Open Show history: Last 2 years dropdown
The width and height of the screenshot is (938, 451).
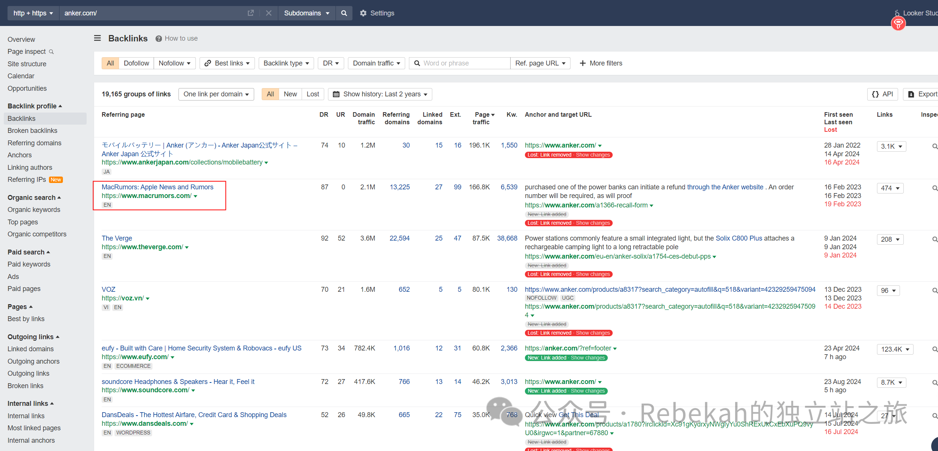coord(380,94)
